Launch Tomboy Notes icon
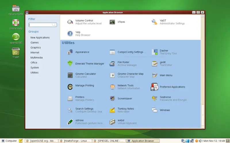Image resolution: width=230 pixels, height=143 pixels. point(112,110)
